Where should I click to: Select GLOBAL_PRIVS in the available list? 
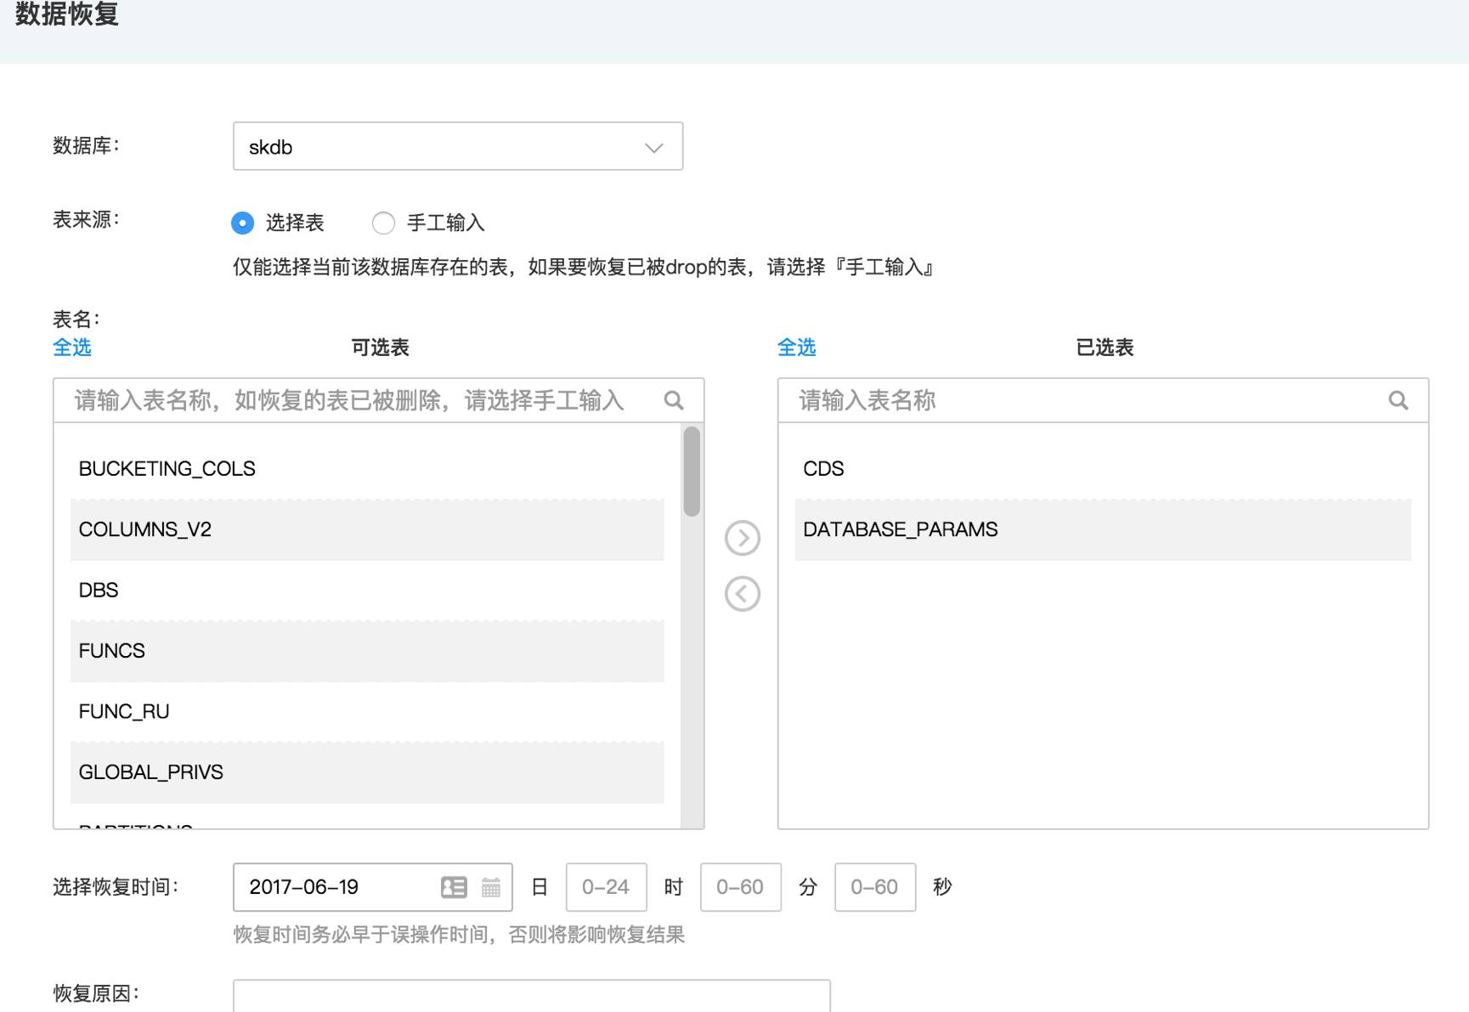367,772
